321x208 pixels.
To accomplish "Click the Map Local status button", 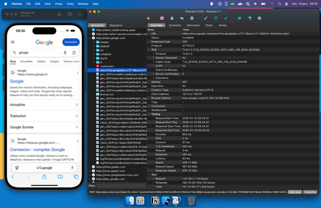I will coord(295,192).
